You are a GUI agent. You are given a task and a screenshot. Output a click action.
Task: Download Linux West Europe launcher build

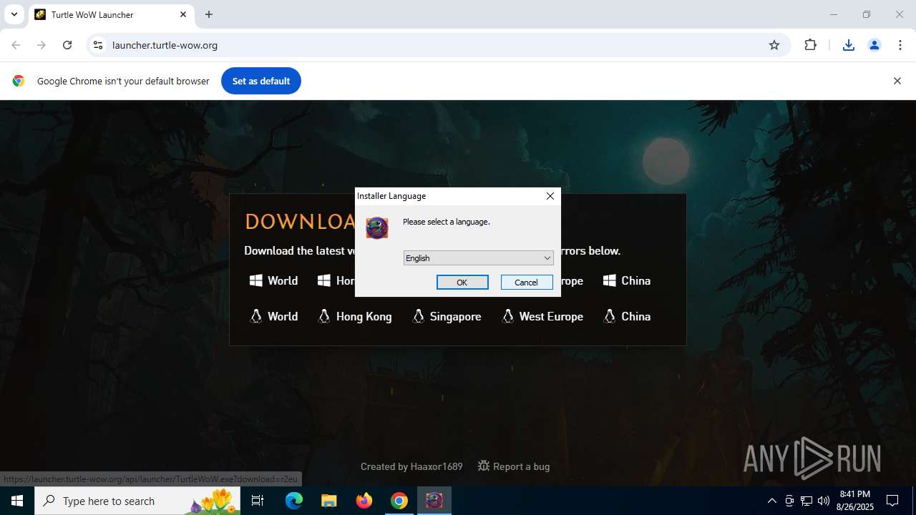[542, 316]
